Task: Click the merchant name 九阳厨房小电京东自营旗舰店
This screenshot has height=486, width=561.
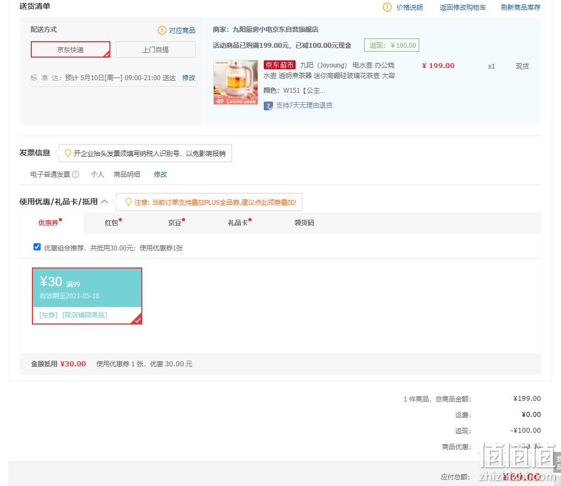Action: pos(275,29)
